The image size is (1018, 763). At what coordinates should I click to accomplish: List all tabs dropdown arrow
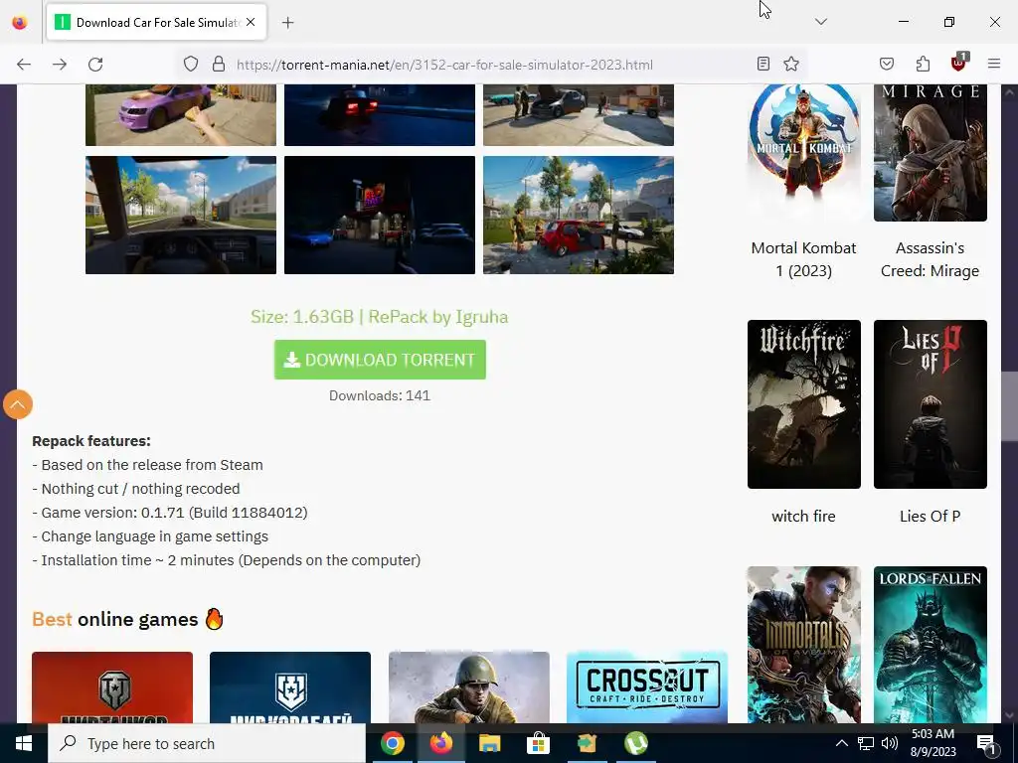[x=820, y=22]
